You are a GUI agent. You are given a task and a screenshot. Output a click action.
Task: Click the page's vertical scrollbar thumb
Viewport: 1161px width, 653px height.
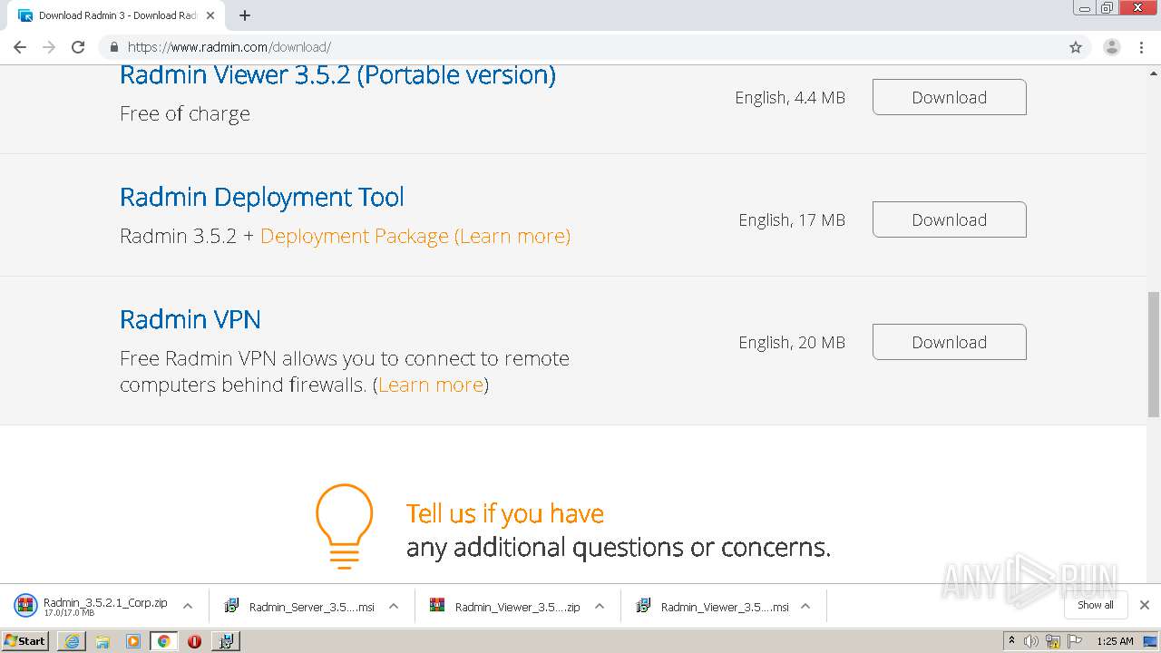1154,354
